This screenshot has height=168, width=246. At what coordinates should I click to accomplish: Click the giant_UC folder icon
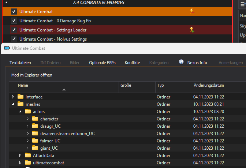point(35,148)
